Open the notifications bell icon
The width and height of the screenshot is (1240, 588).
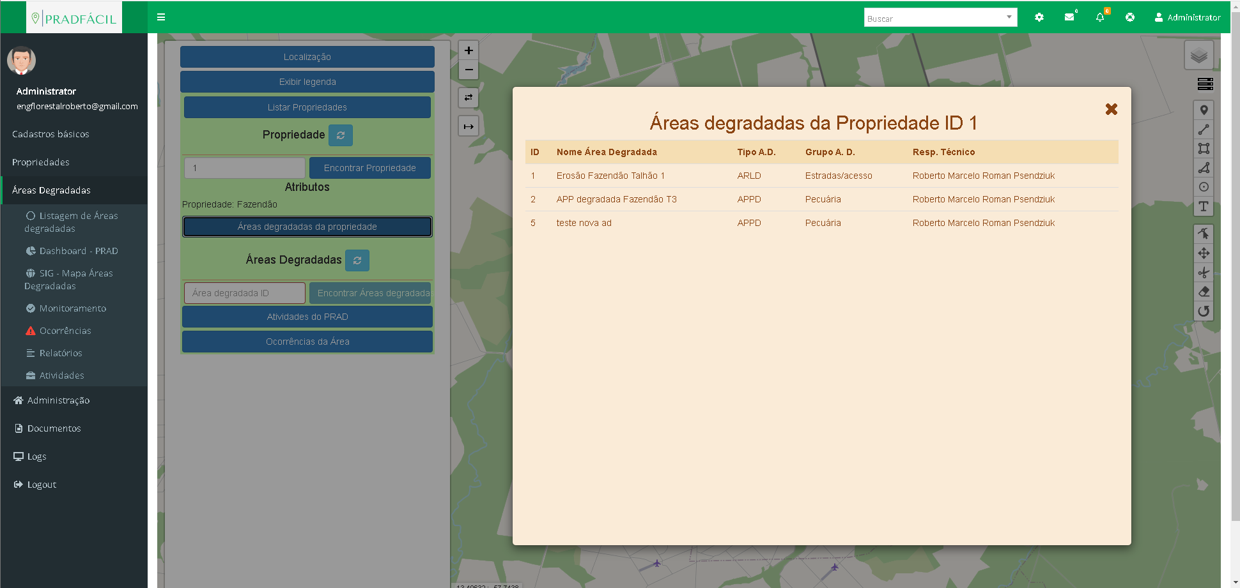click(1099, 17)
